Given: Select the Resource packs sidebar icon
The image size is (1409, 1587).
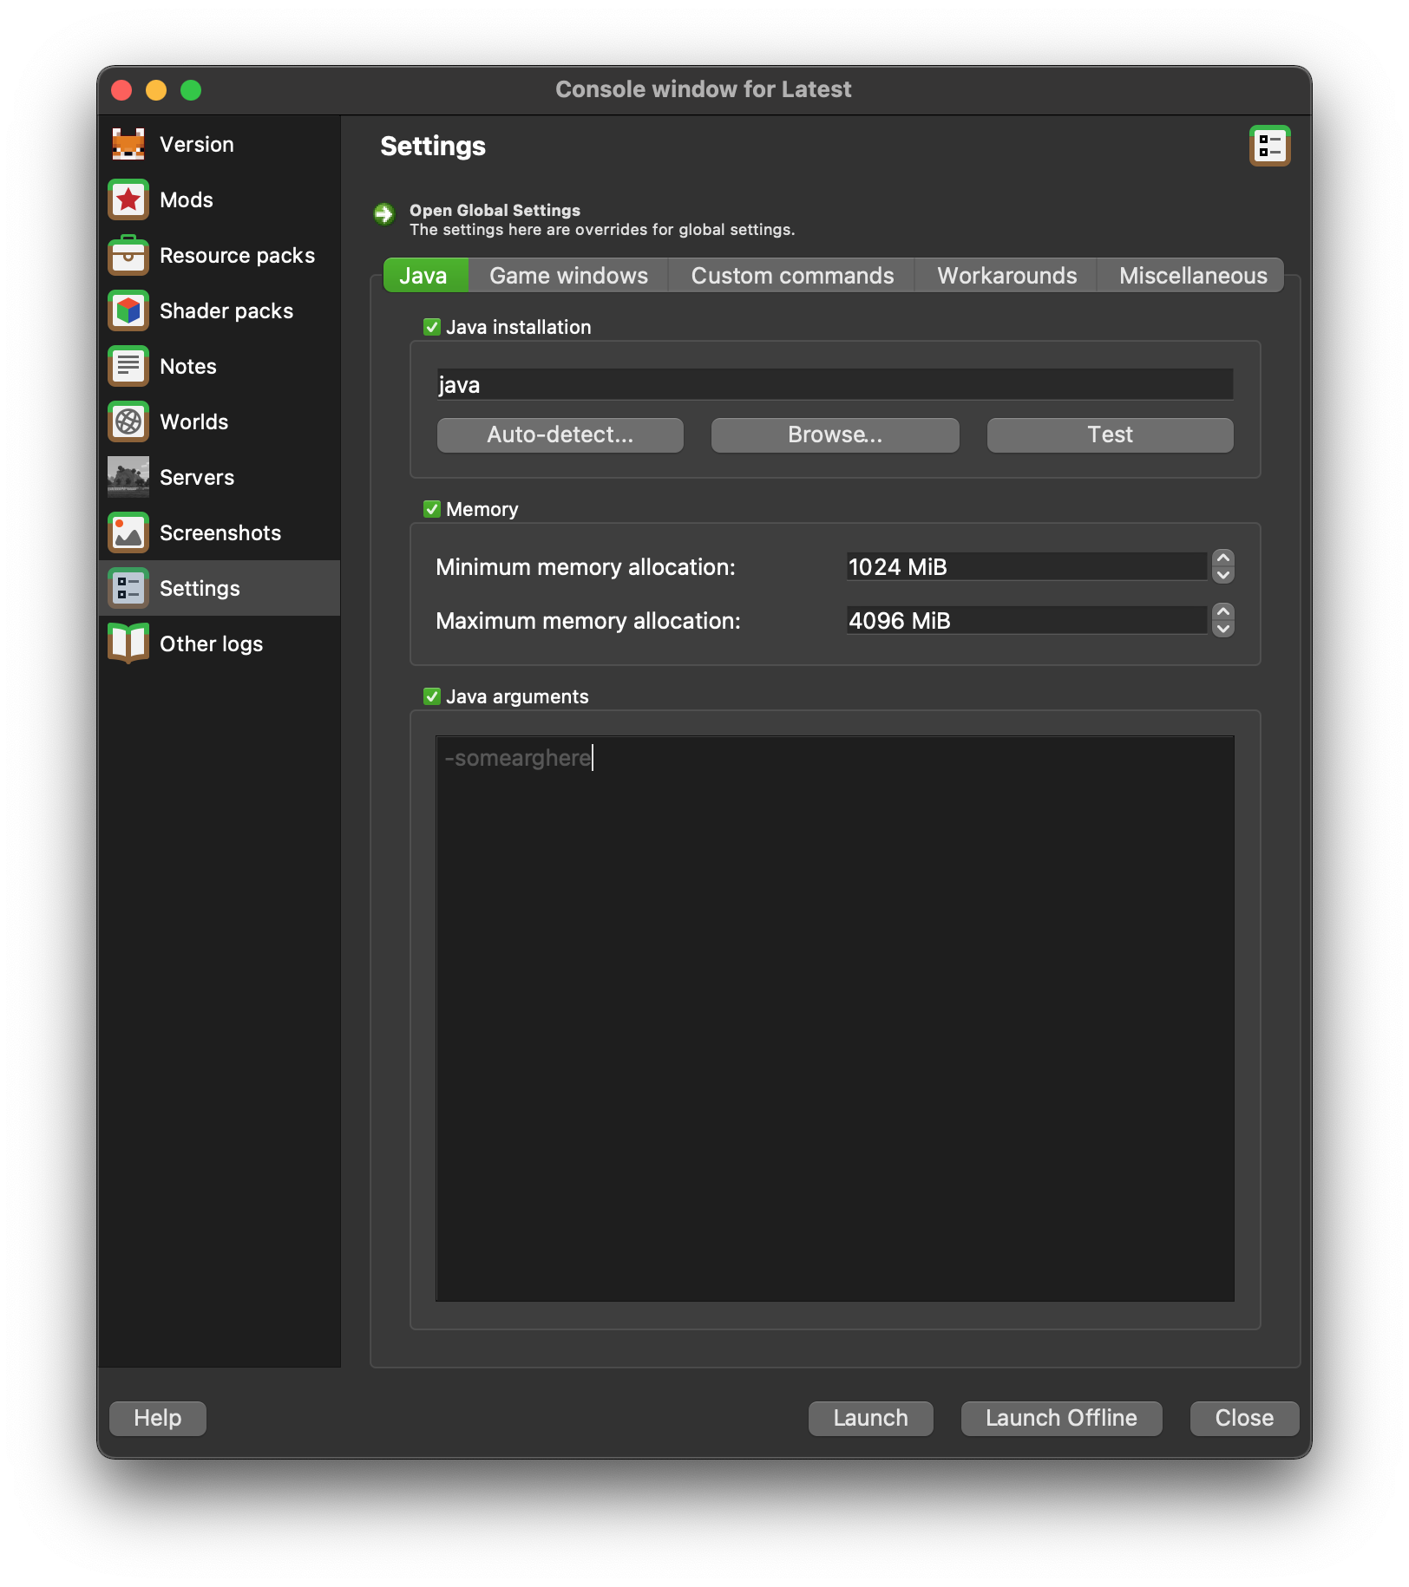Looking at the screenshot, I should pyautogui.click(x=128, y=255).
